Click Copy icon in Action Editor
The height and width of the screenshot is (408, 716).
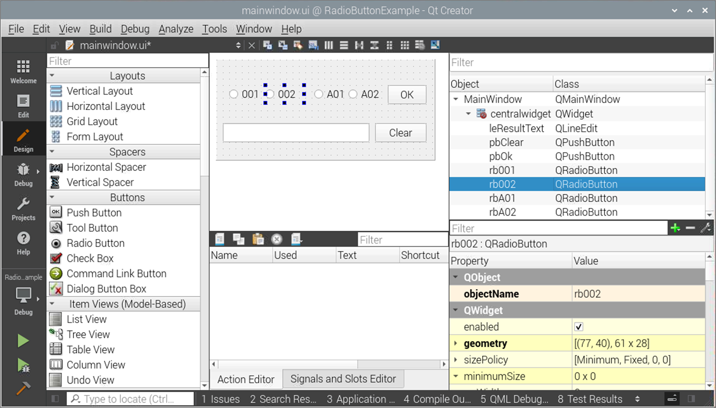(239, 240)
